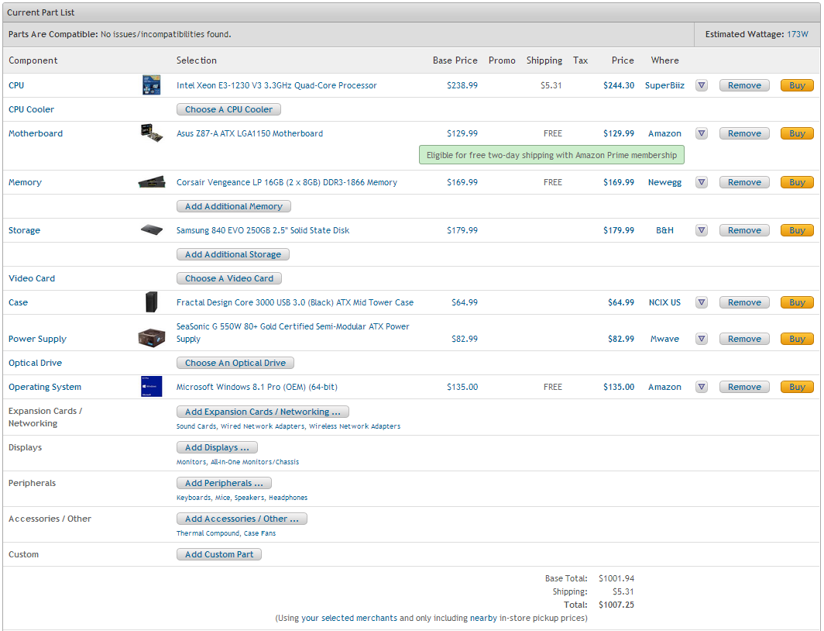Open the Optical Drive category link
The height and width of the screenshot is (631, 824).
coord(35,363)
